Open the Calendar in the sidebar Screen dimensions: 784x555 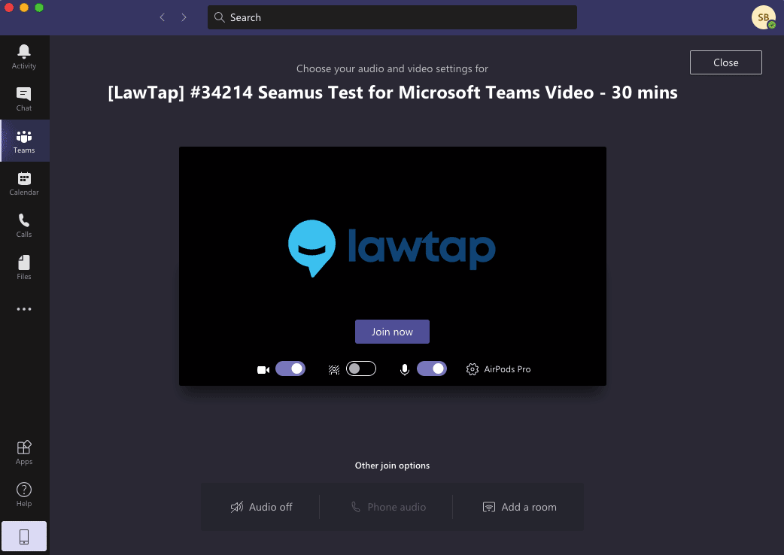click(24, 183)
